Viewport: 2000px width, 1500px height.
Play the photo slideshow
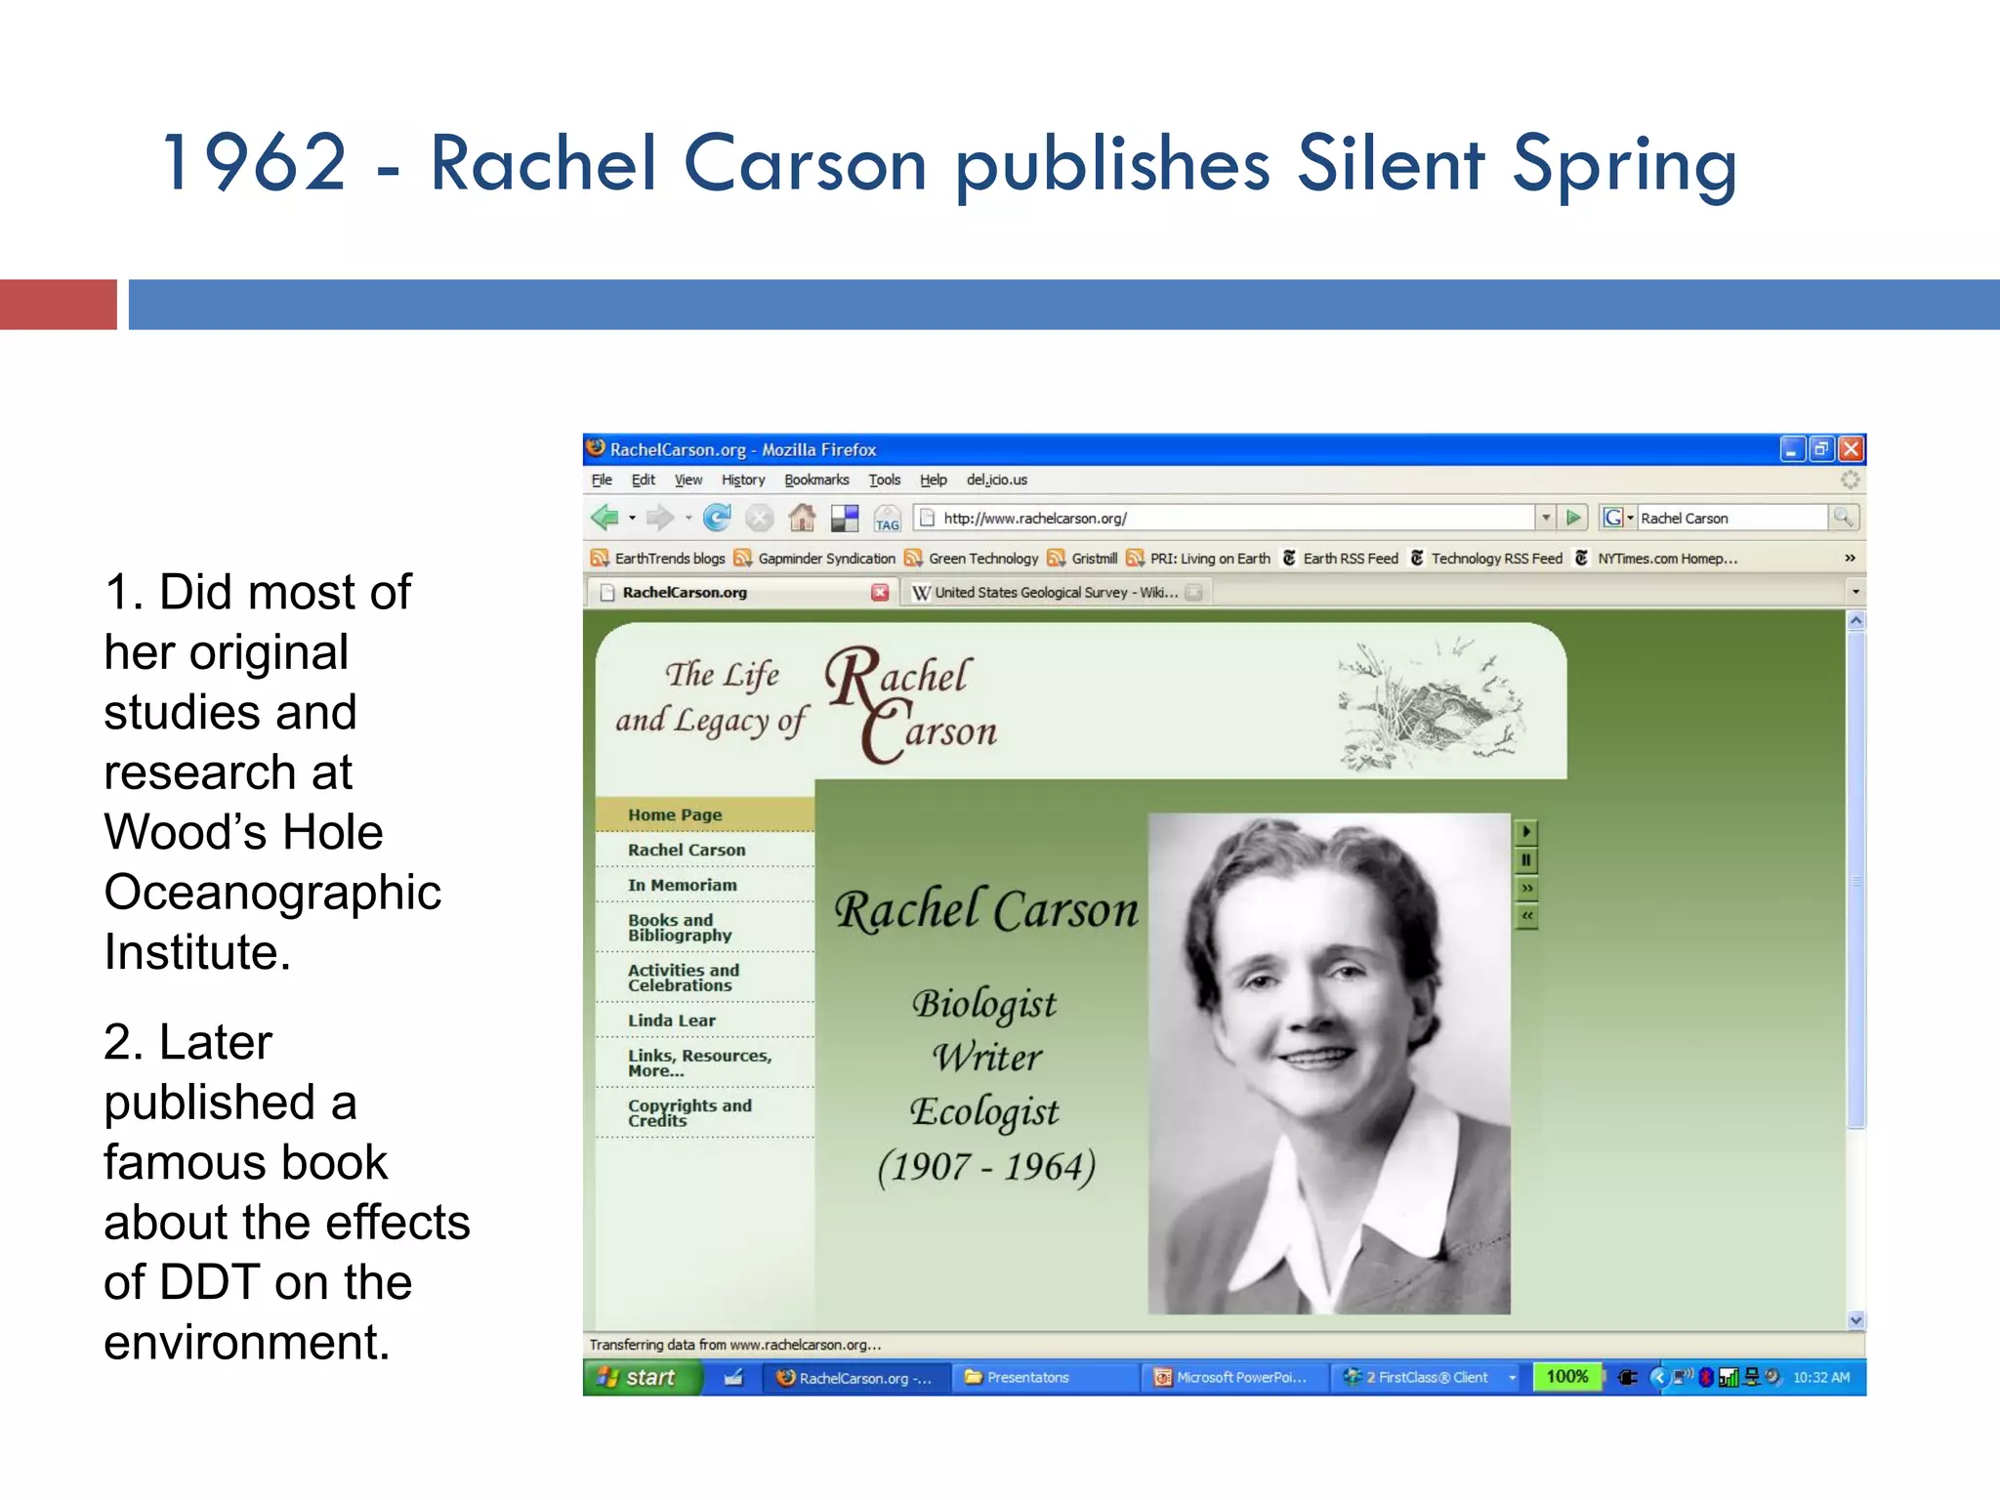click(1525, 832)
